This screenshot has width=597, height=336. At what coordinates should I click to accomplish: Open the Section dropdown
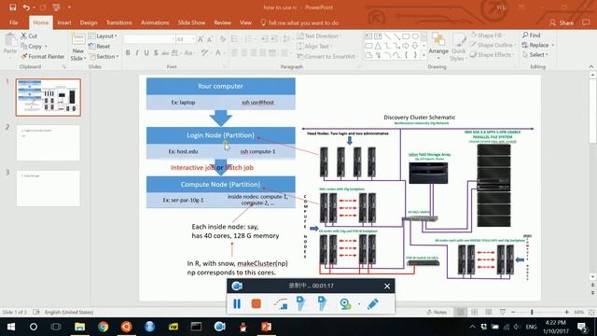[104, 56]
